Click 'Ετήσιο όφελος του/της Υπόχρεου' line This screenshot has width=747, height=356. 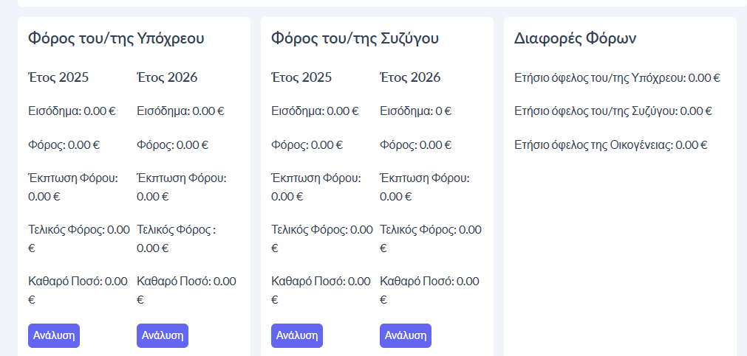[x=617, y=77]
